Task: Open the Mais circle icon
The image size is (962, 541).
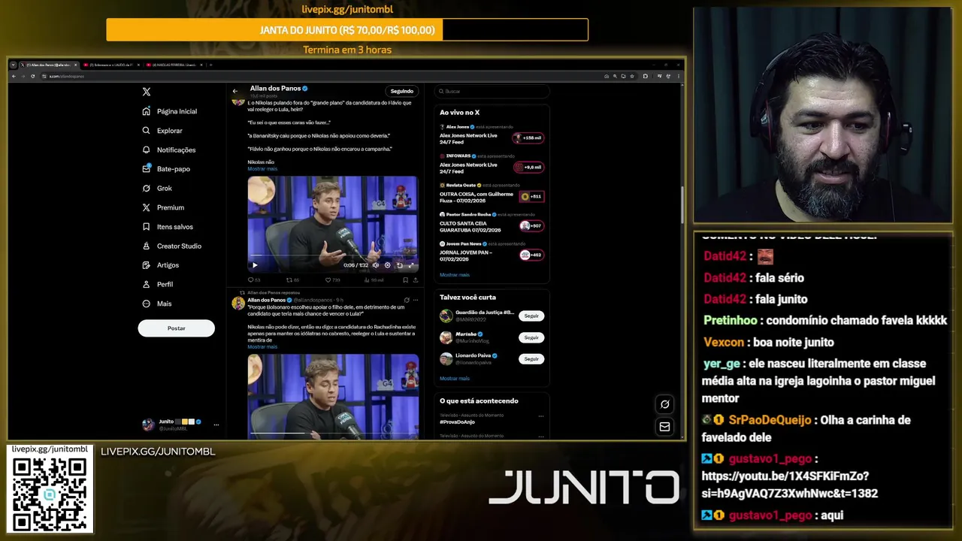Action: 147,304
